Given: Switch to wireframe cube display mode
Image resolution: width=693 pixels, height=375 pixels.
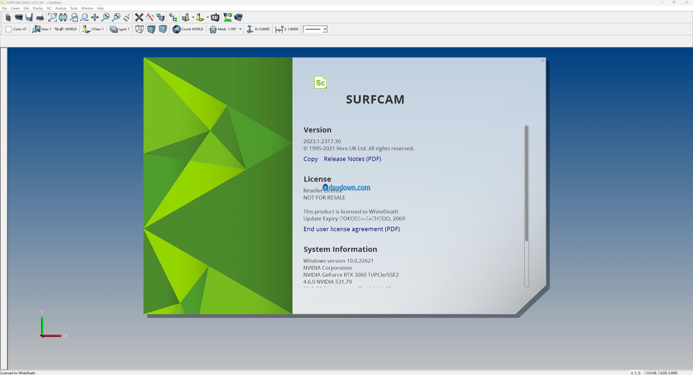Looking at the screenshot, I should pos(139,29).
